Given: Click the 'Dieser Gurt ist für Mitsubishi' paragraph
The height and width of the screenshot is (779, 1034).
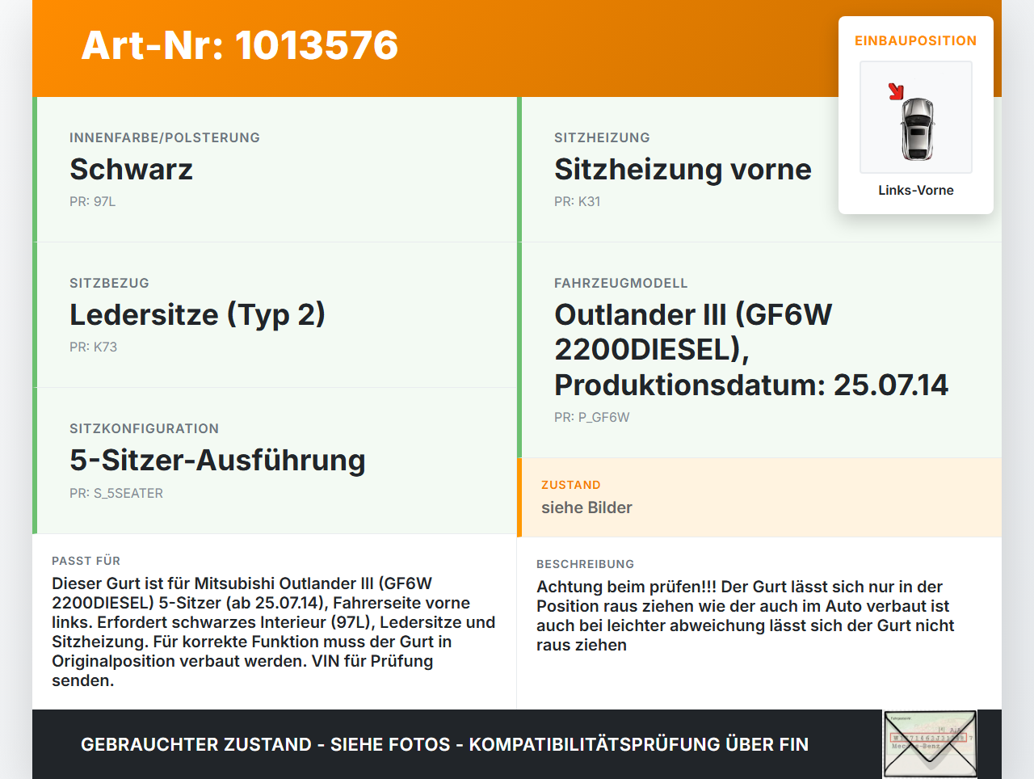Looking at the screenshot, I should point(274,632).
